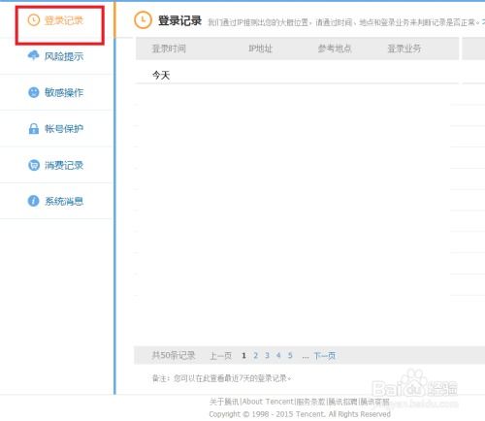Go to page 3 of login records
The image size is (485, 421).
click(267, 356)
